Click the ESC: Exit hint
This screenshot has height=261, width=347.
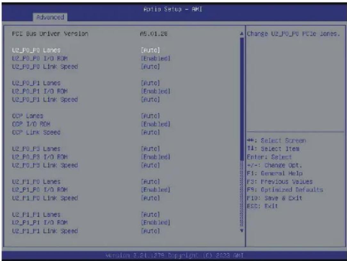click(262, 206)
